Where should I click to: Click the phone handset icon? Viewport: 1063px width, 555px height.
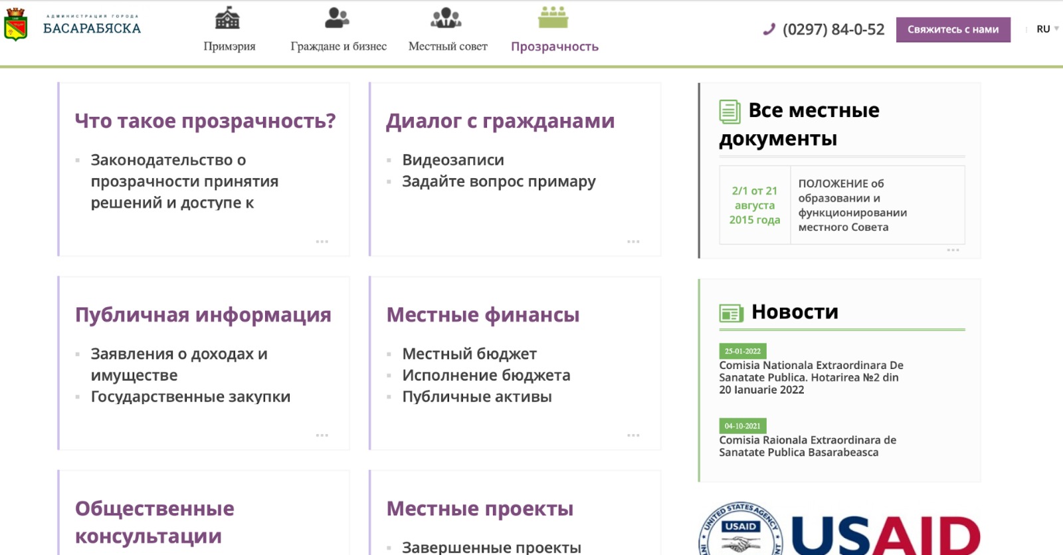(769, 29)
